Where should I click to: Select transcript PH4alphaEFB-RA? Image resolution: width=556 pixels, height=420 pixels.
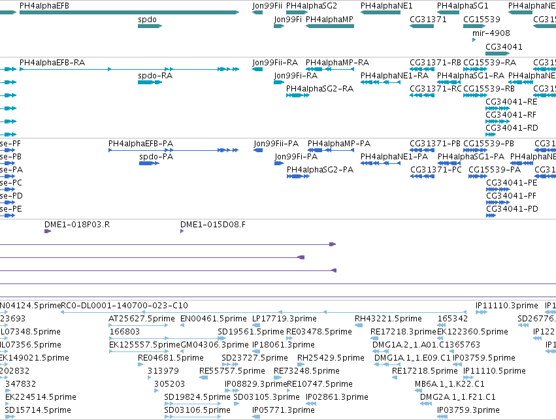[129, 69]
